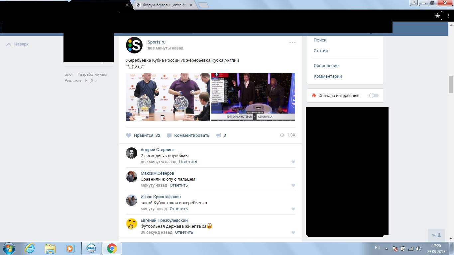Expand the Ещё footer dropdown
454x255 pixels.
(91, 81)
